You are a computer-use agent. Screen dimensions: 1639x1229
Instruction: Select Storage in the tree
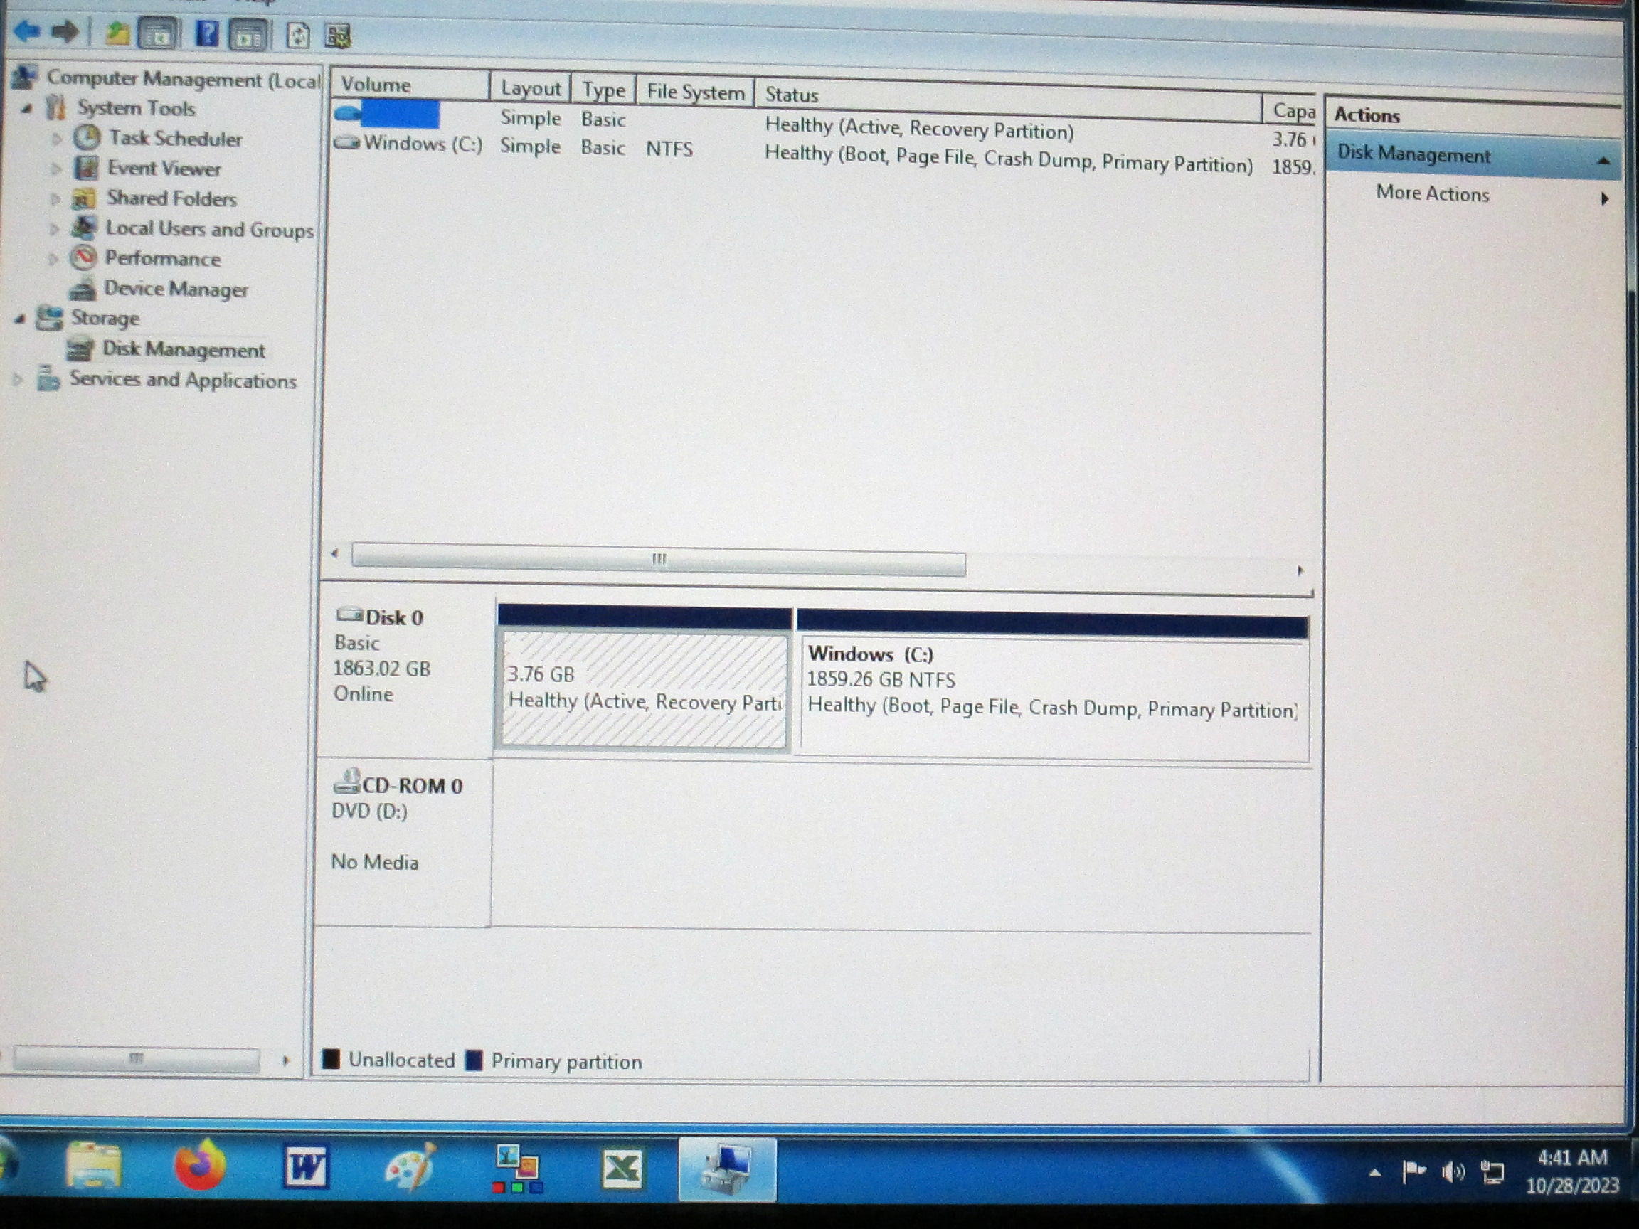(x=105, y=319)
